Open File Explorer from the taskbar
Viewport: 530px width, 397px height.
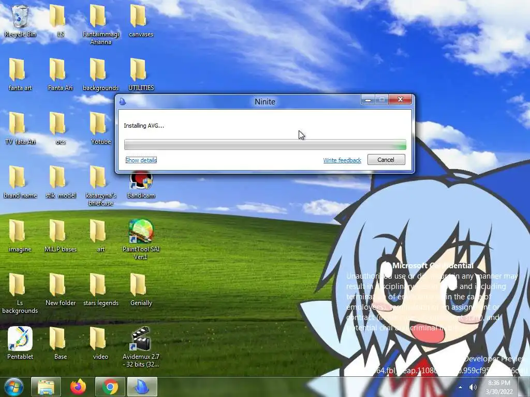(x=46, y=387)
